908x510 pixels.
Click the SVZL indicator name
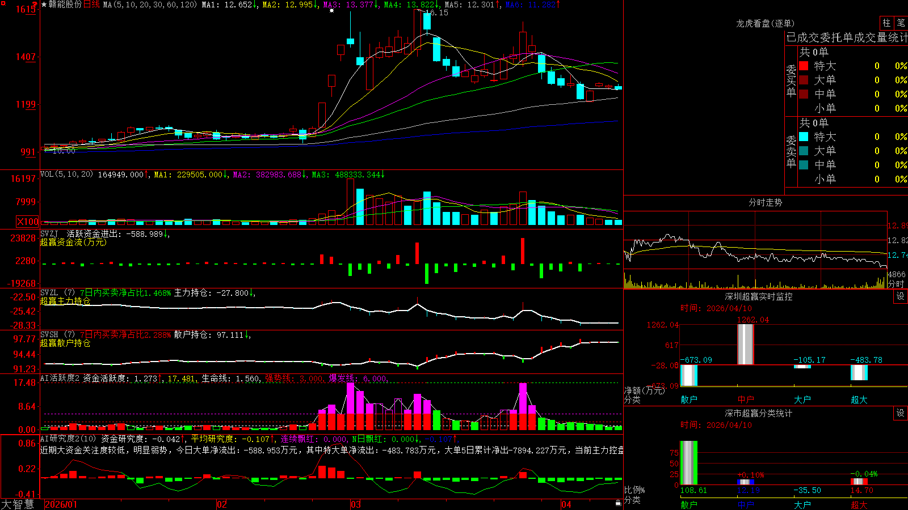tap(49, 293)
